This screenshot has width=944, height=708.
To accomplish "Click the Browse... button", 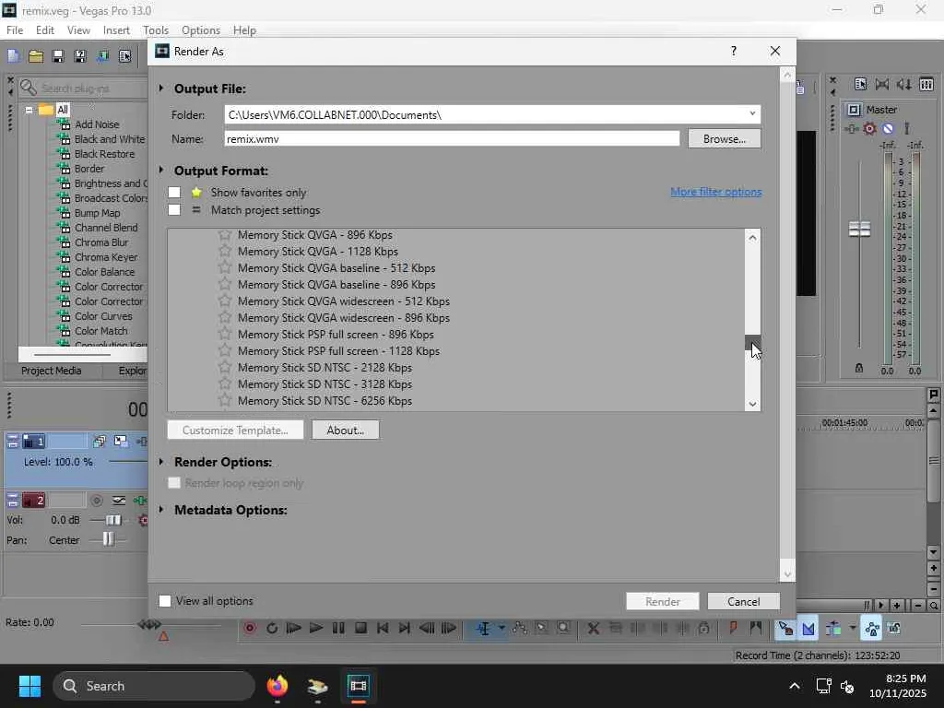I will [725, 139].
